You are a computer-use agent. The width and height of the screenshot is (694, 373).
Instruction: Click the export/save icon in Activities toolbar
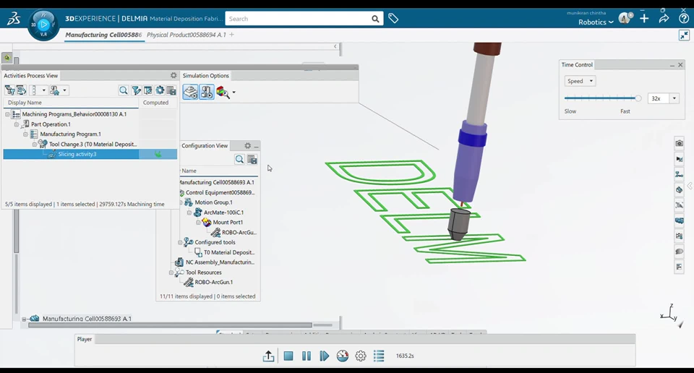click(171, 90)
